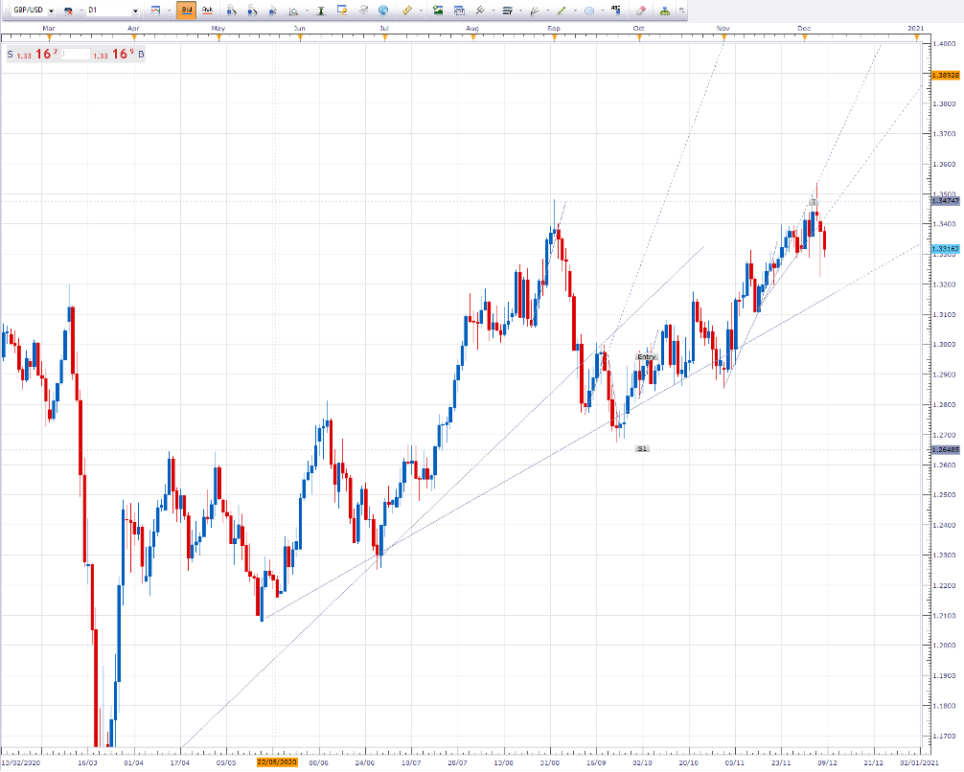The height and width of the screenshot is (772, 964).
Task: Click the trade amount input field
Action: pyautogui.click(x=75, y=54)
